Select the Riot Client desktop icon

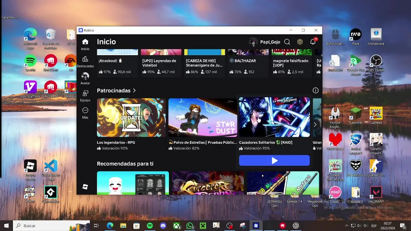click(51, 63)
